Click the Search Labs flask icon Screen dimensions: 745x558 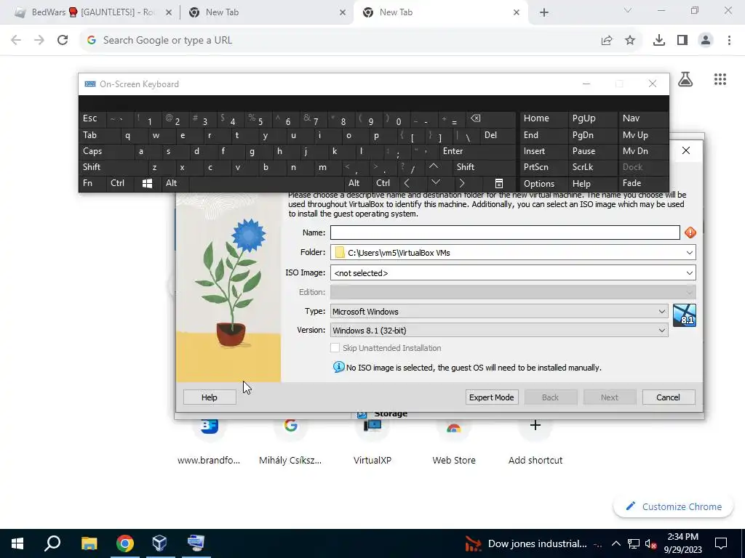tap(685, 79)
